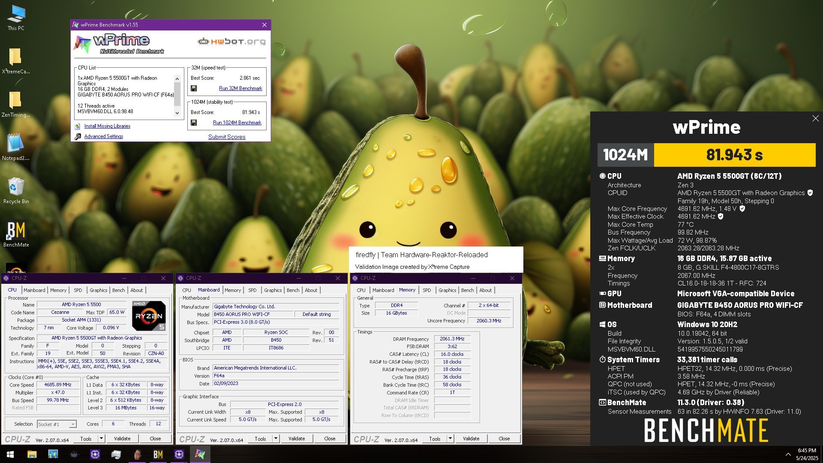Click the Code Name Cezanne field
The width and height of the screenshot is (823, 463).
tap(60, 312)
